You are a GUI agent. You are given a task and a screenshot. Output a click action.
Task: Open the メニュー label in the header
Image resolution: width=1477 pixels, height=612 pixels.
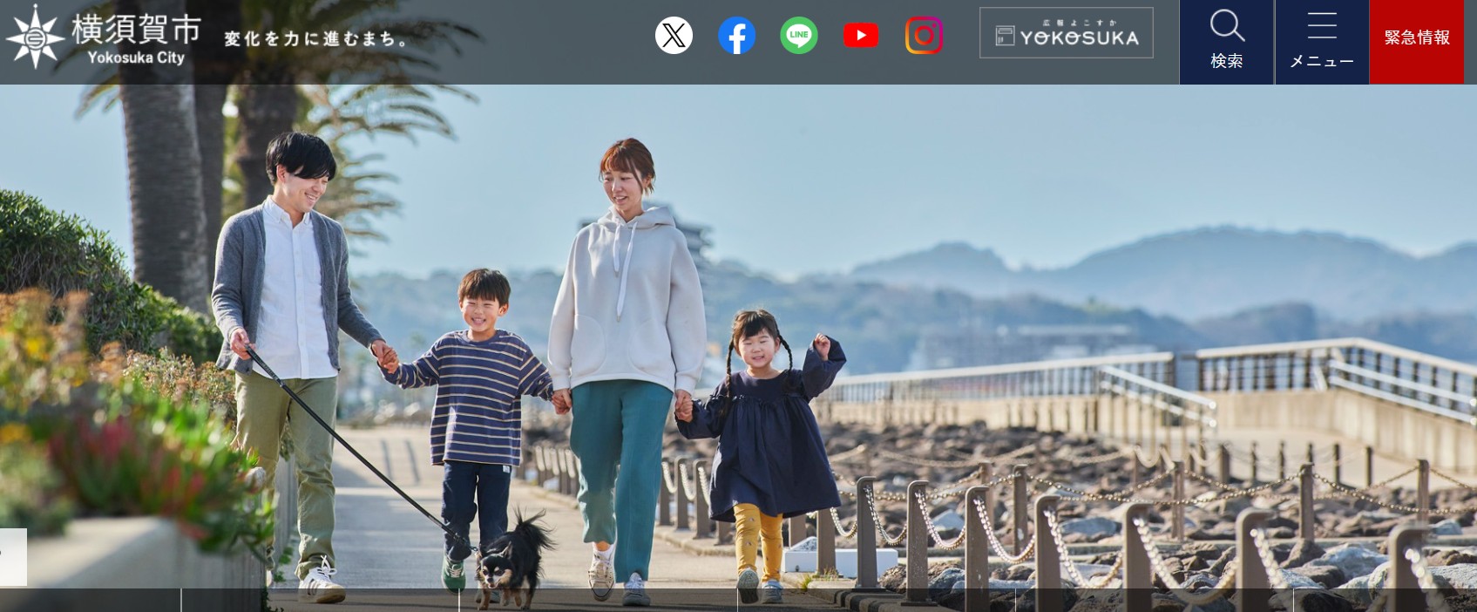1321,61
